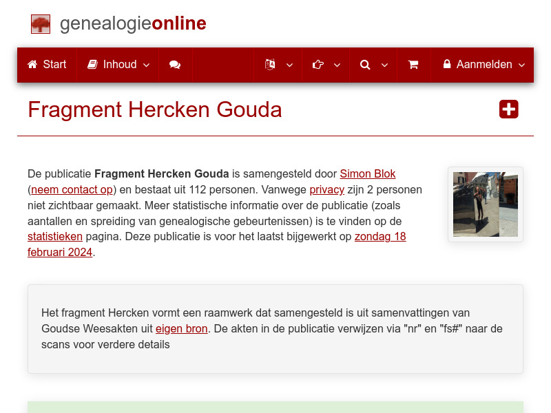551x413 pixels.
Task: Open the statistieken page link
Action: 55,236
